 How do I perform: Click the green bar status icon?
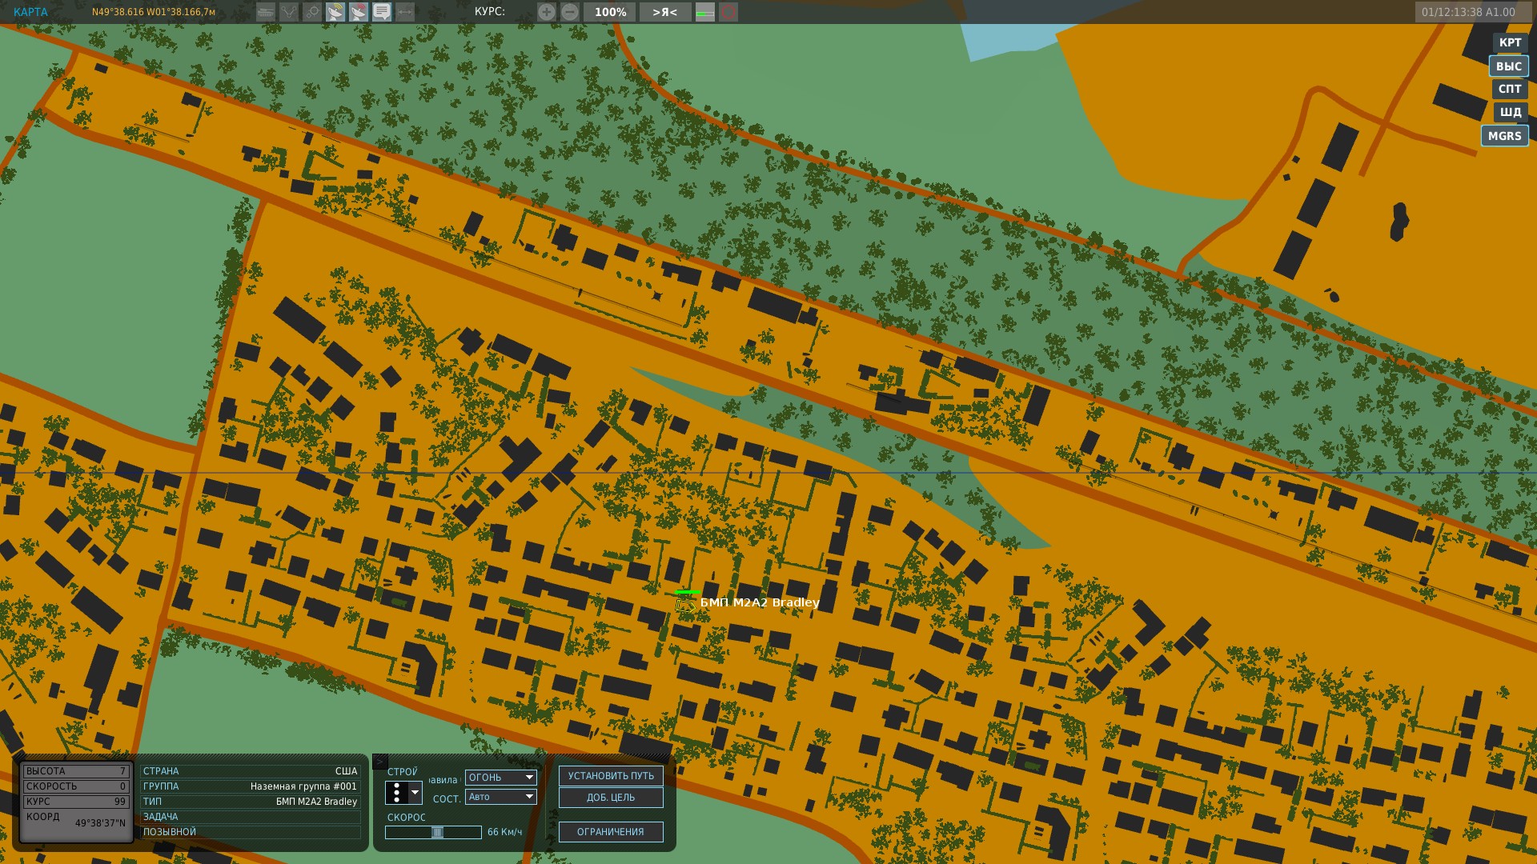(x=704, y=12)
